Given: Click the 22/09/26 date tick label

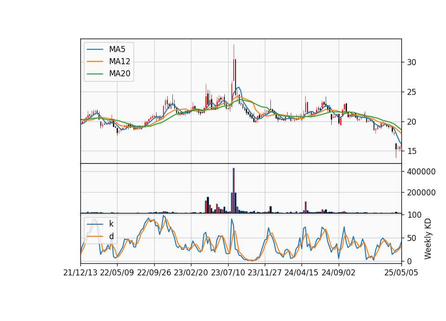Looking at the screenshot, I should click(x=154, y=273).
